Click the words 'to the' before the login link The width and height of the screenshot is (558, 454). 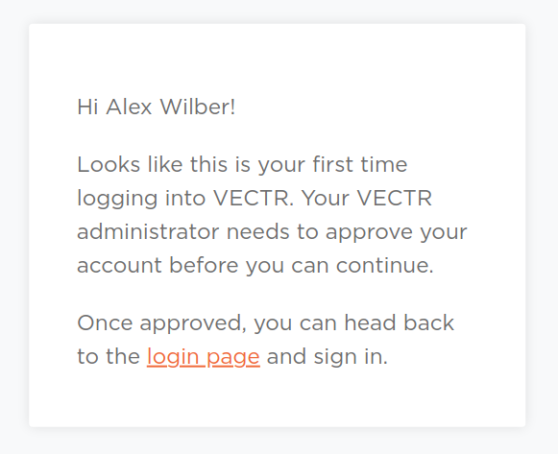tap(109, 357)
